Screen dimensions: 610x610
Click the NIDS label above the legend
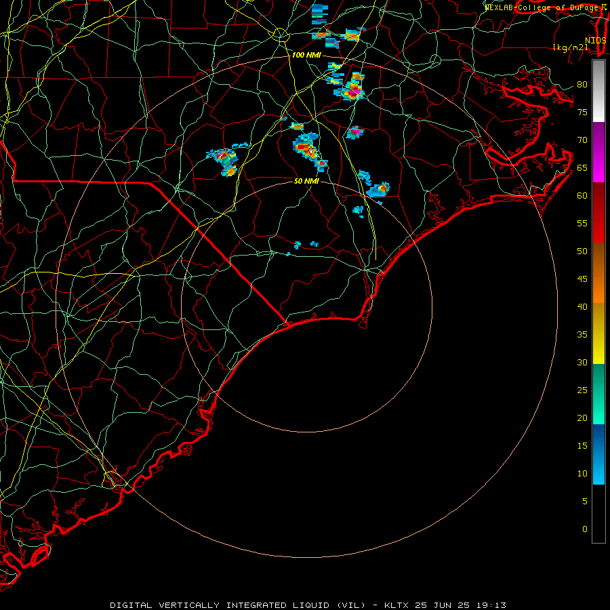(596, 41)
